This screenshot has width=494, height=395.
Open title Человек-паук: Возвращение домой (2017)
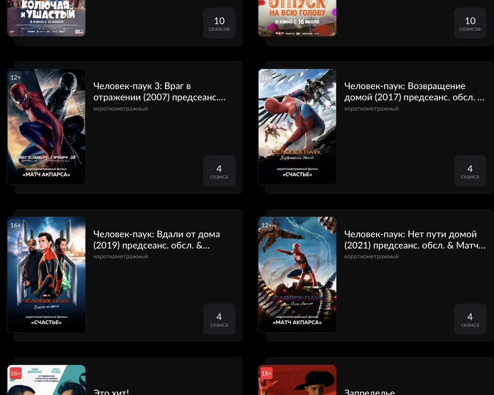[x=414, y=91]
